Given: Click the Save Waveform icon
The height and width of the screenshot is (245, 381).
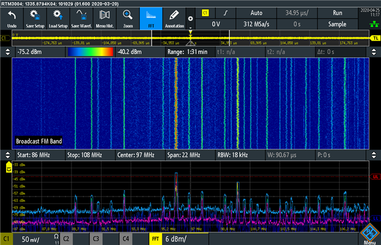Looking at the screenshot, I should [81, 18].
